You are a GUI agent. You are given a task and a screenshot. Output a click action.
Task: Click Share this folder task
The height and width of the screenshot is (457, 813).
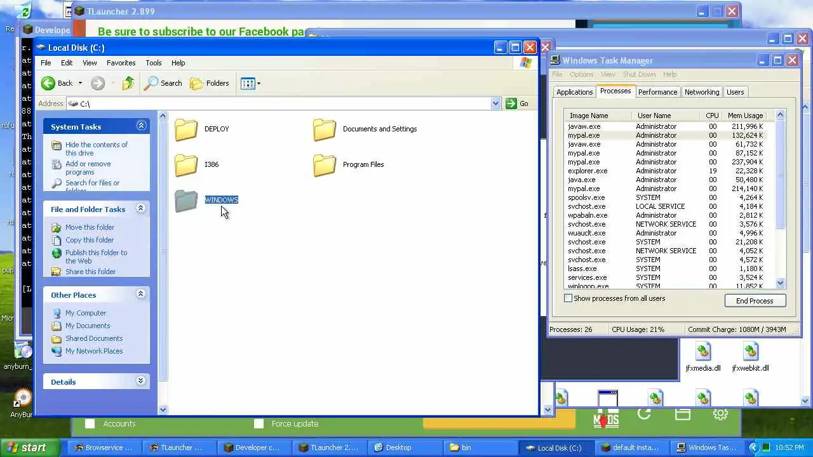point(90,272)
